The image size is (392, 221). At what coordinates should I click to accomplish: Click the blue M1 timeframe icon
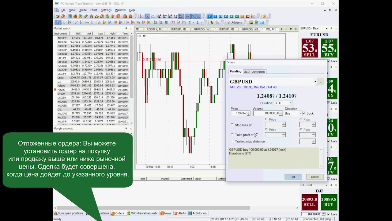click(x=210, y=16)
